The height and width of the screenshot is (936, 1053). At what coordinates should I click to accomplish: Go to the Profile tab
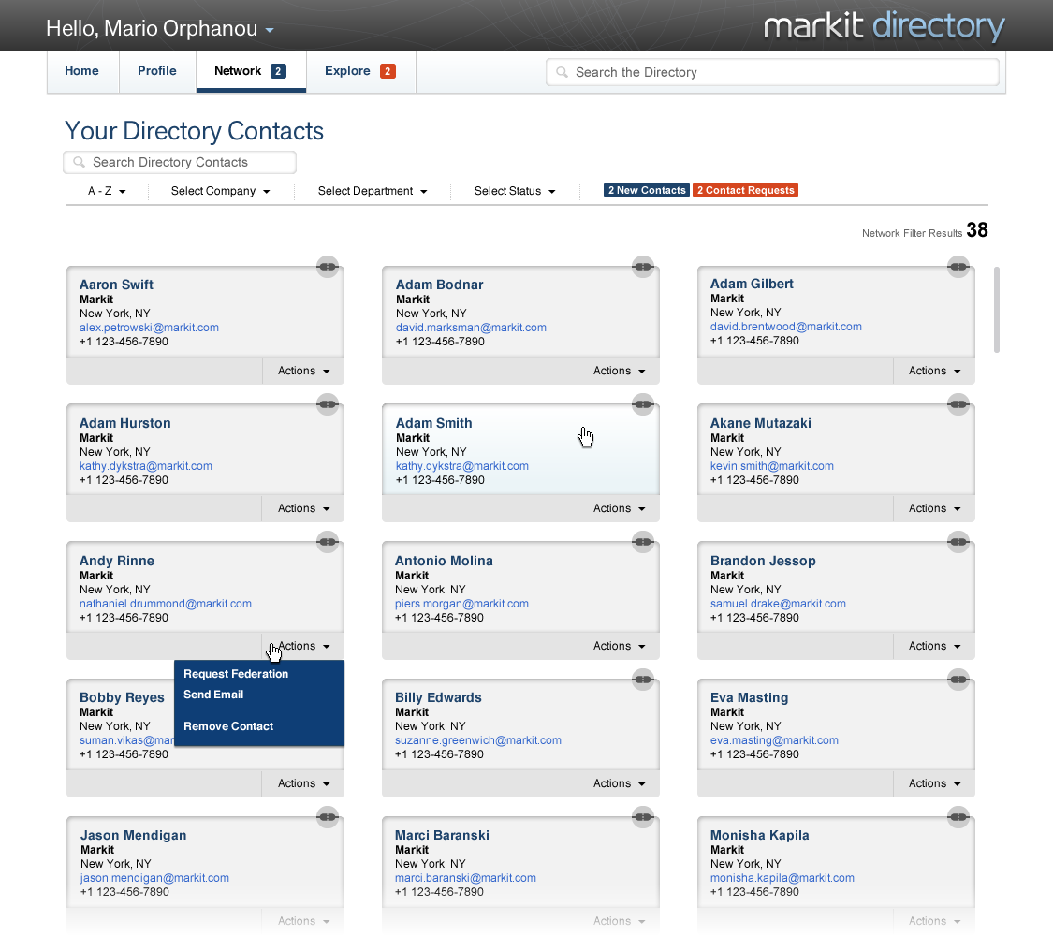click(157, 71)
